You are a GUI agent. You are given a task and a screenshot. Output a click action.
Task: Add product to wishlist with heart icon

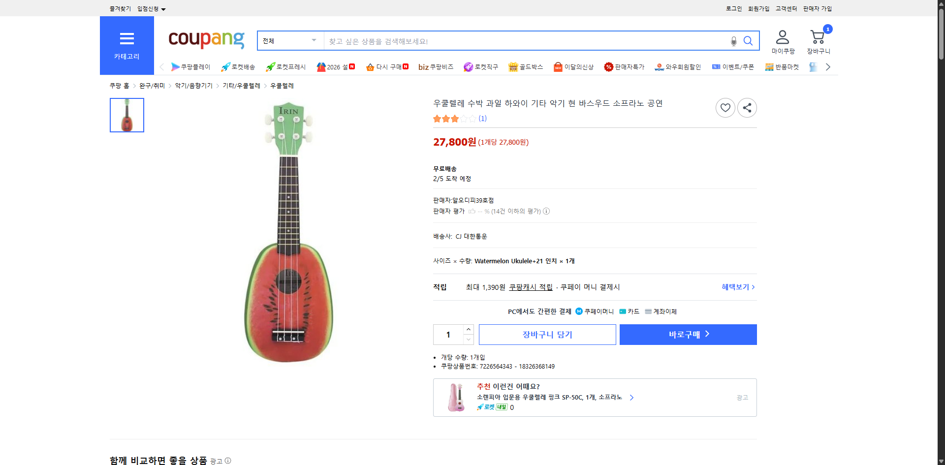725,107
